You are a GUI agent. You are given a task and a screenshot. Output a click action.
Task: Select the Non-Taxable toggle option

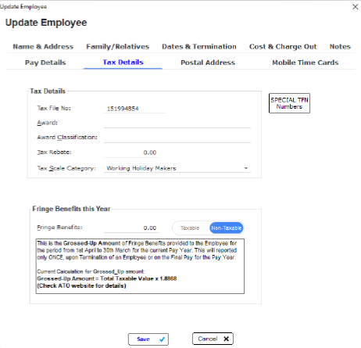pos(226,228)
